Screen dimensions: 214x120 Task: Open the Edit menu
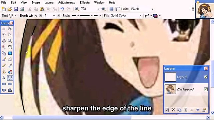[13, 3]
